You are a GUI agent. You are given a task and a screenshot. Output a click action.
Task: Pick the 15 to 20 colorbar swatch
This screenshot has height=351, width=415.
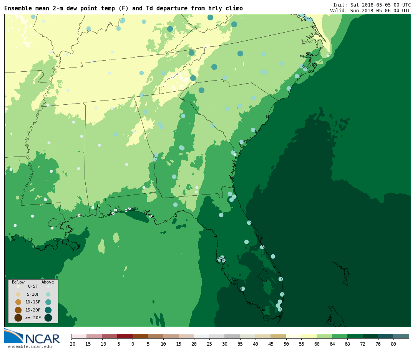pyautogui.click(x=186, y=336)
